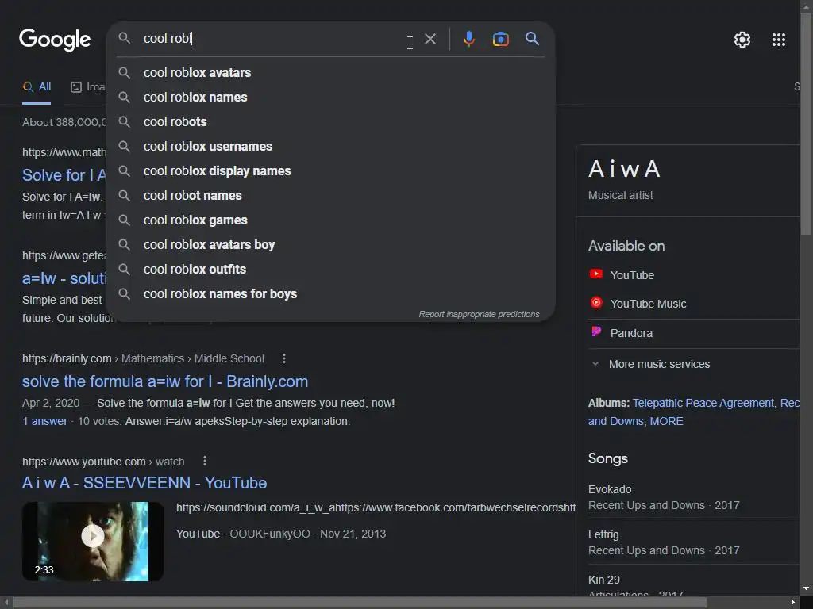Click the MORE albums link
The width and height of the screenshot is (813, 609).
pos(666,422)
